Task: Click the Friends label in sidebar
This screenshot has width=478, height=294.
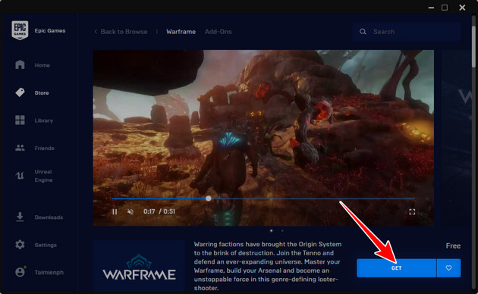Action: 44,149
